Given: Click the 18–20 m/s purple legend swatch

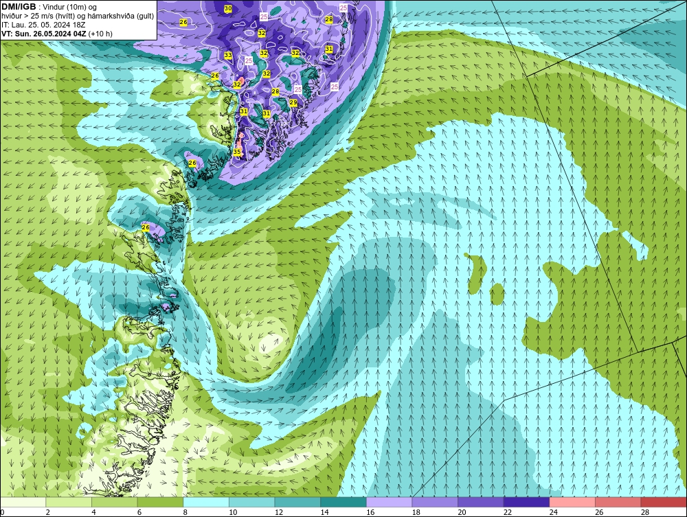Looking at the screenshot, I should pos(435,502).
